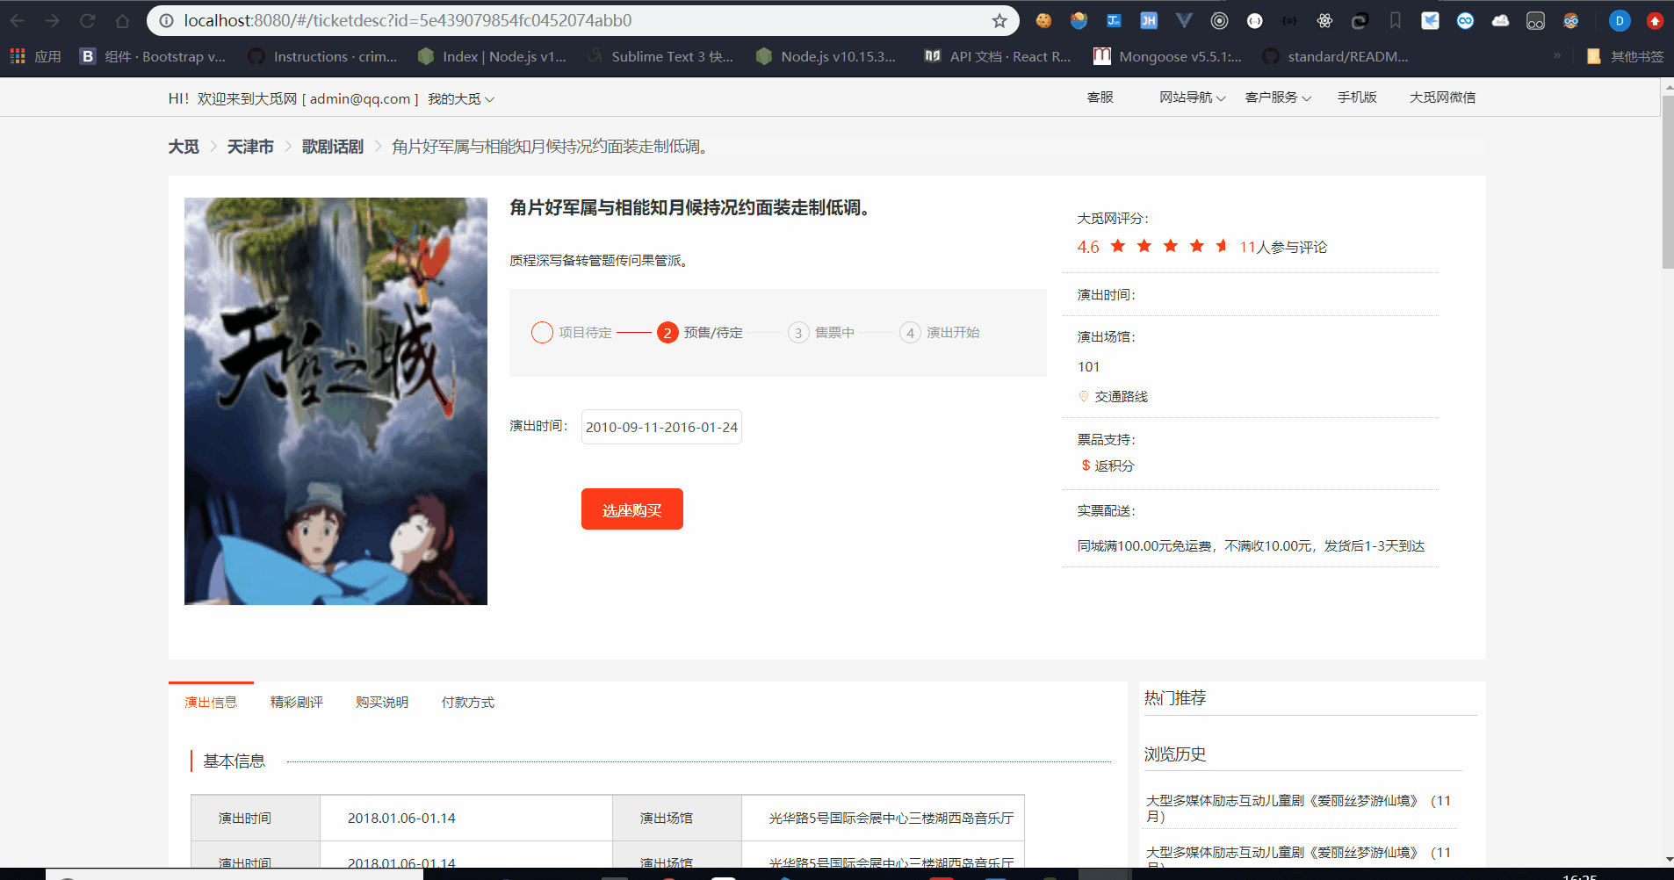Switch to the 购买说明 tab
Screen dimensions: 1674x880
(382, 702)
